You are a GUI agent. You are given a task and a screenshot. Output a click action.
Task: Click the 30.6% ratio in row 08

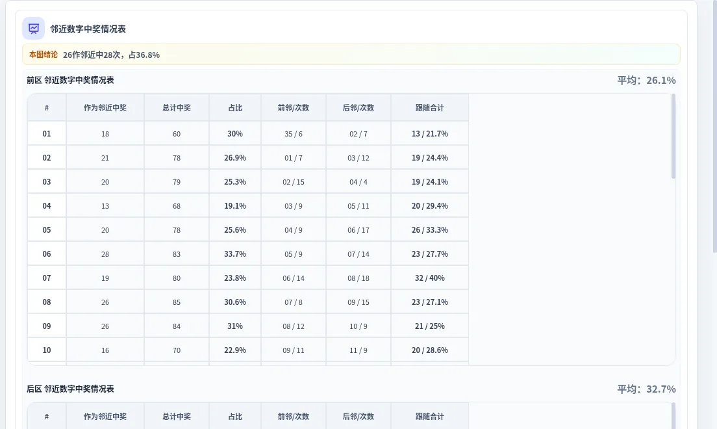tap(235, 302)
